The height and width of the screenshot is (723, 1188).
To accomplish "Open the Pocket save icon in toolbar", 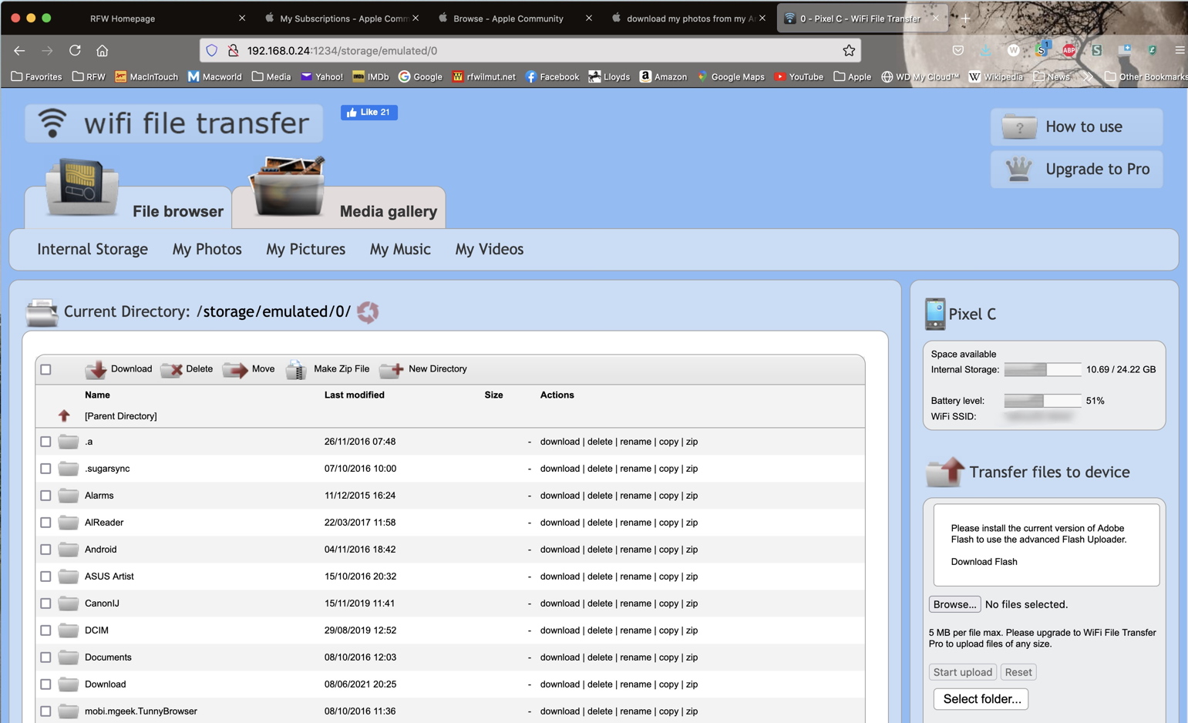I will pyautogui.click(x=957, y=50).
